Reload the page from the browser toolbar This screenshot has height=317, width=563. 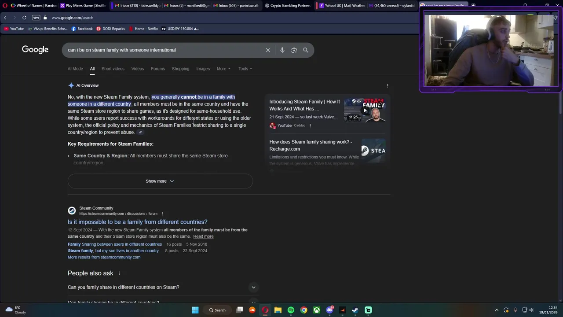24,18
